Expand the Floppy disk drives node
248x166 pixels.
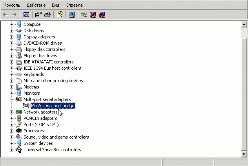click(x=11, y=56)
